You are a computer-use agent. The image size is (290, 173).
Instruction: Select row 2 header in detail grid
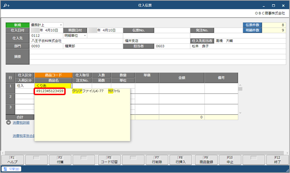11,99
